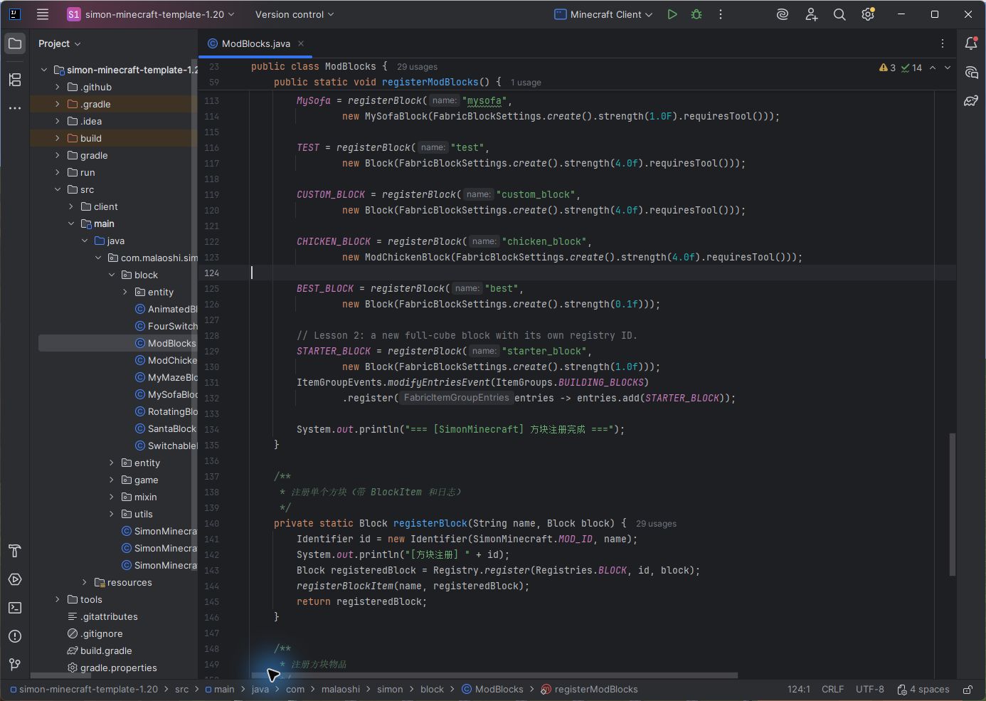
Task: Expand the .github folder
Action: [x=58, y=87]
